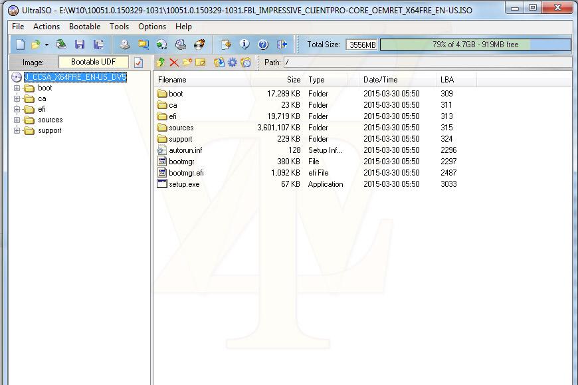The height and width of the screenshot is (385, 578).
Task: Click the Save floppy disk icon
Action: [x=80, y=45]
